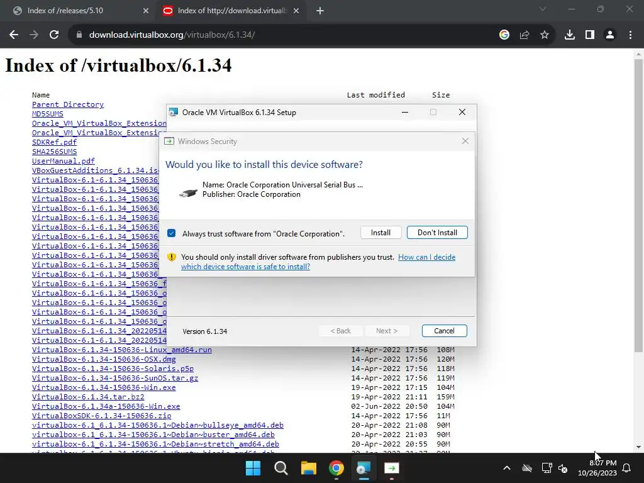
Task: Click the browser back arrow
Action: pyautogui.click(x=14, y=35)
